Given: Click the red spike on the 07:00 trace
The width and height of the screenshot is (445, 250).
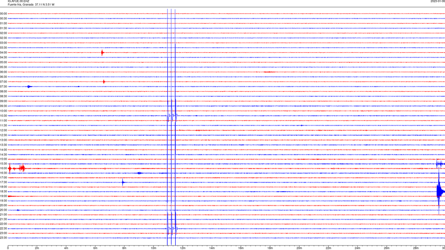Looking at the screenshot, I should pos(104,81).
